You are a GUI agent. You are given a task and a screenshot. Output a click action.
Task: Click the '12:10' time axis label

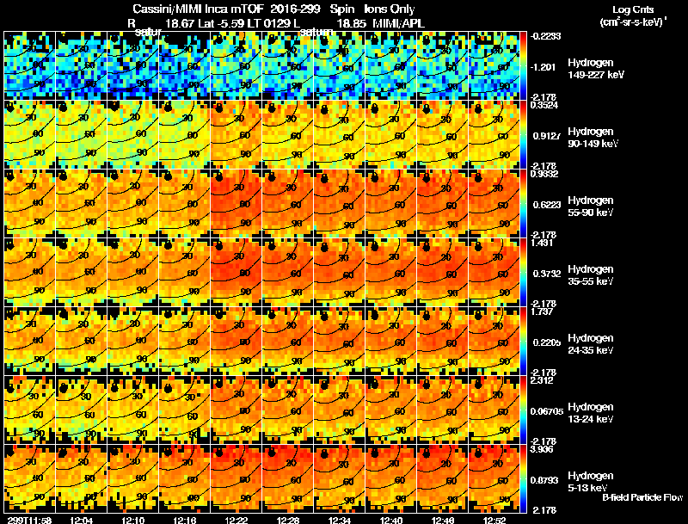point(133,520)
